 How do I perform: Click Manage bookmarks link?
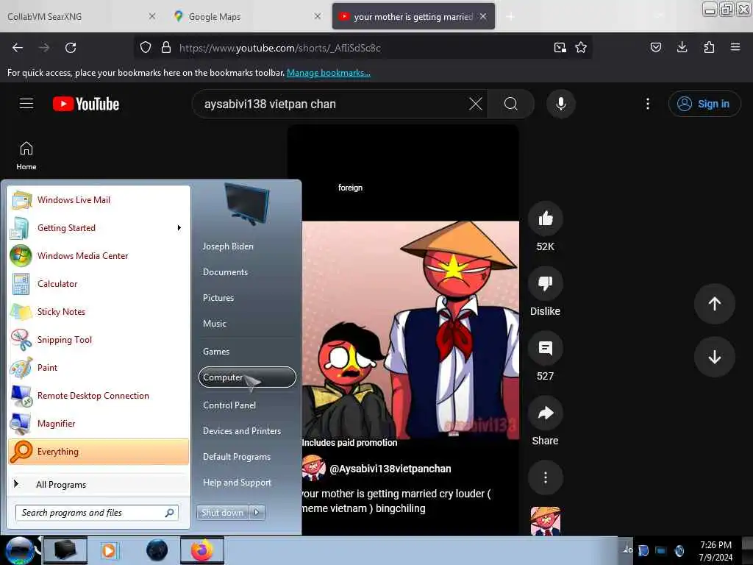point(329,73)
